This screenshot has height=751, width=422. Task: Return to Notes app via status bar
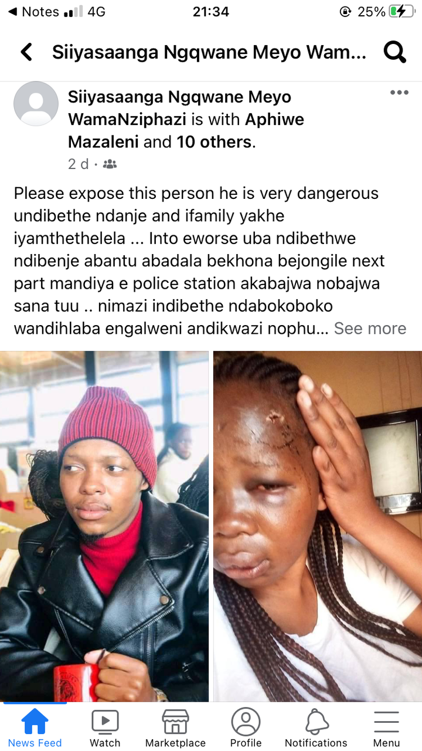click(x=33, y=12)
